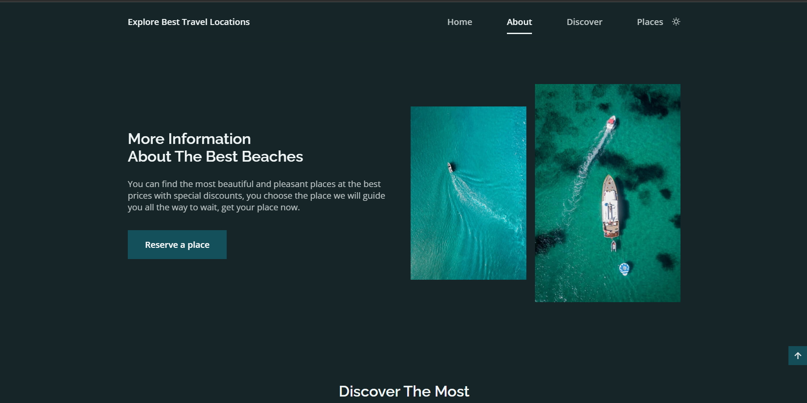Open the small turquoise sea photo
Screen dimensions: 807x403
[468, 193]
